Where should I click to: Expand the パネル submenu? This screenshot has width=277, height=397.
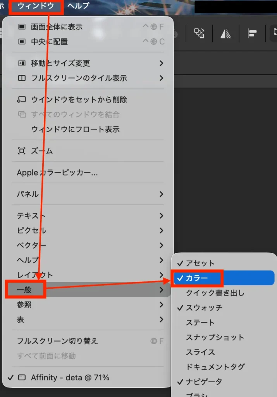88,194
